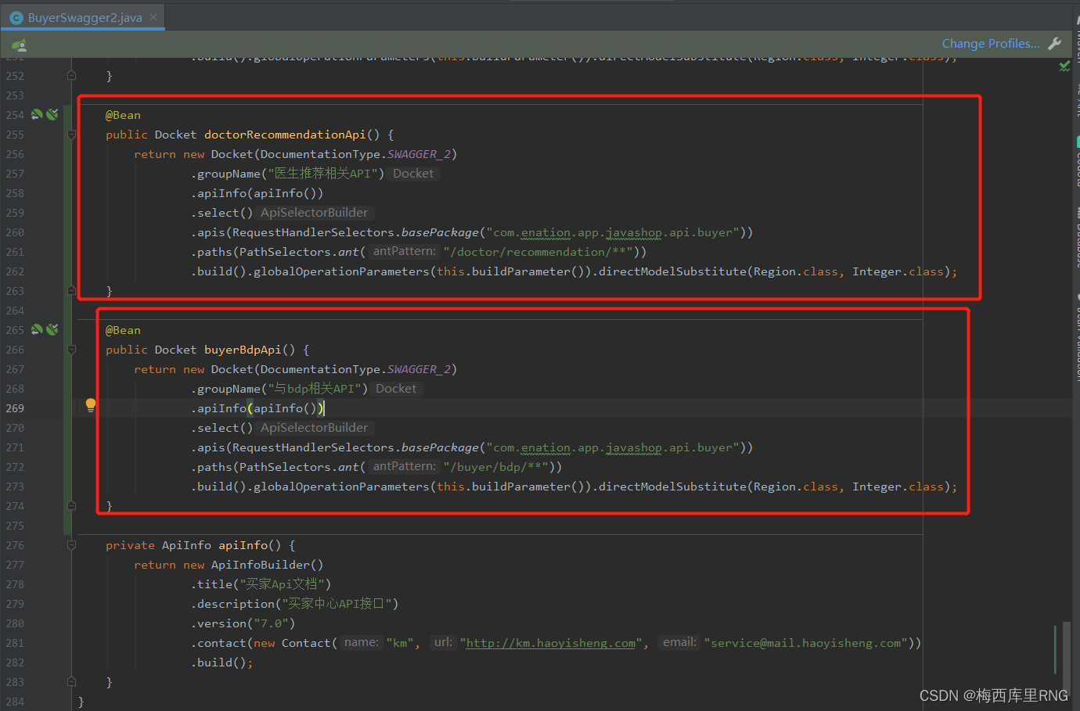The width and height of the screenshot is (1080, 711).
Task: Click the "医生推荐相关API" string literal
Action: [x=322, y=174]
